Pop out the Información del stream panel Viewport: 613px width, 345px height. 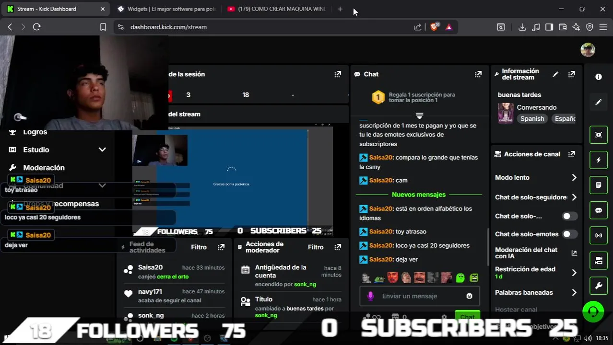pyautogui.click(x=571, y=74)
